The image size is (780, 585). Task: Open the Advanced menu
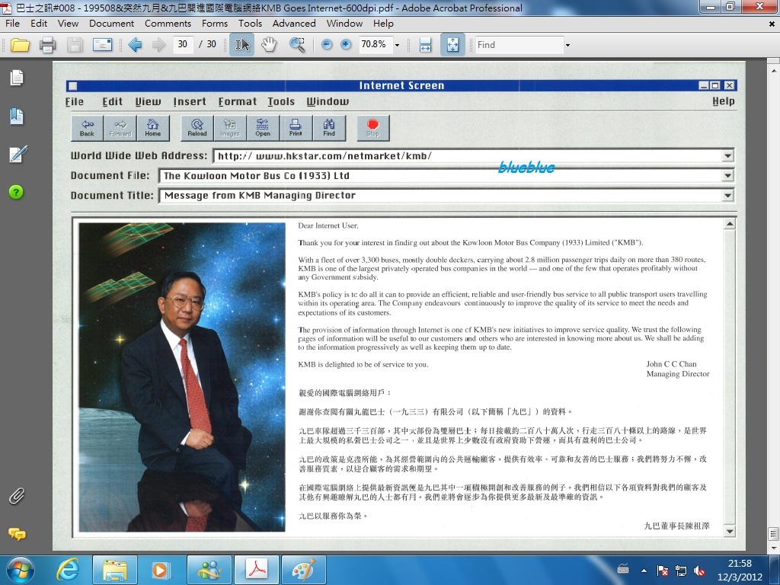coord(294,24)
